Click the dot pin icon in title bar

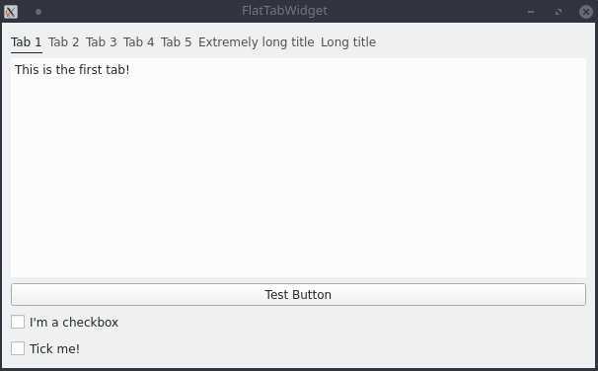tap(38, 12)
